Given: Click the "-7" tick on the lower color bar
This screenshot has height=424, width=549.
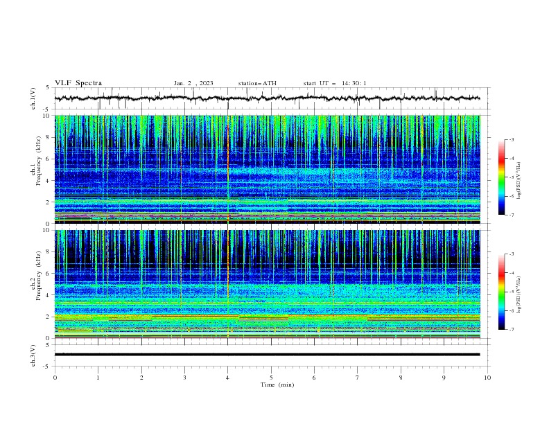Looking at the screenshot, I should tap(512, 330).
